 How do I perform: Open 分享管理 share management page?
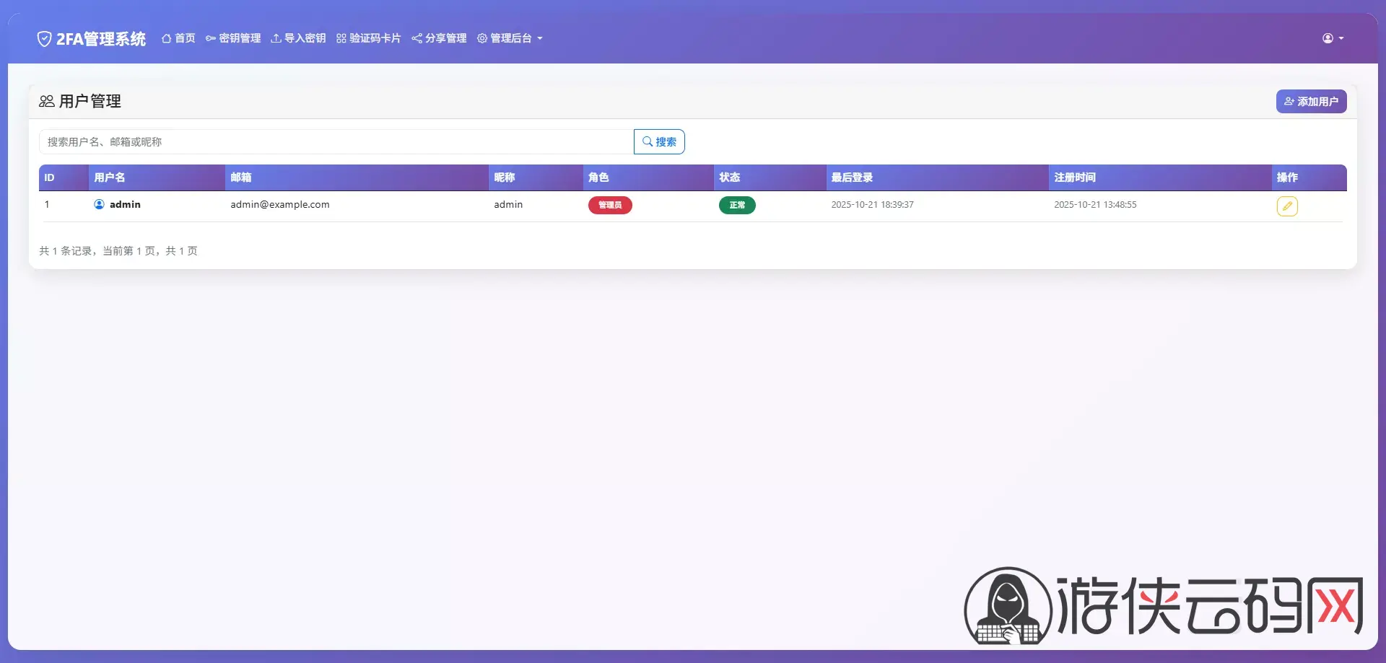(439, 38)
